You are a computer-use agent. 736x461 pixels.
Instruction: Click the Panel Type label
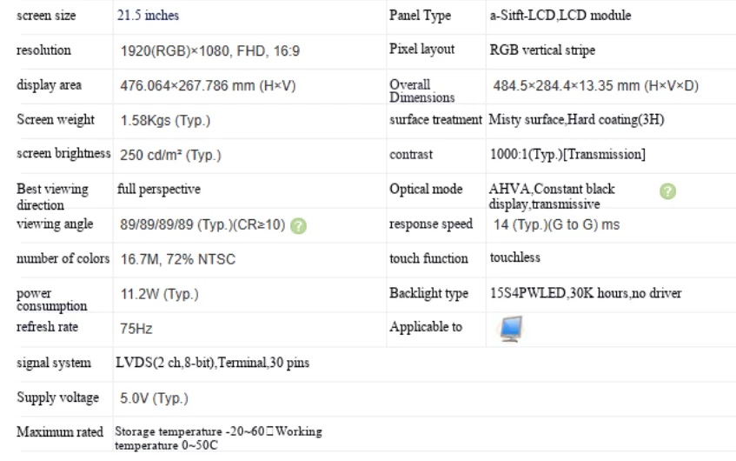pos(420,16)
